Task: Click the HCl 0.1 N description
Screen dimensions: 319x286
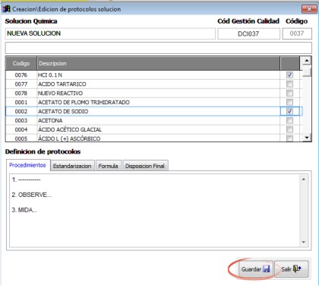Action: [50, 75]
